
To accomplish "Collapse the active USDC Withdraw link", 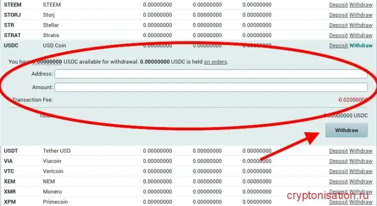I will pos(360,46).
